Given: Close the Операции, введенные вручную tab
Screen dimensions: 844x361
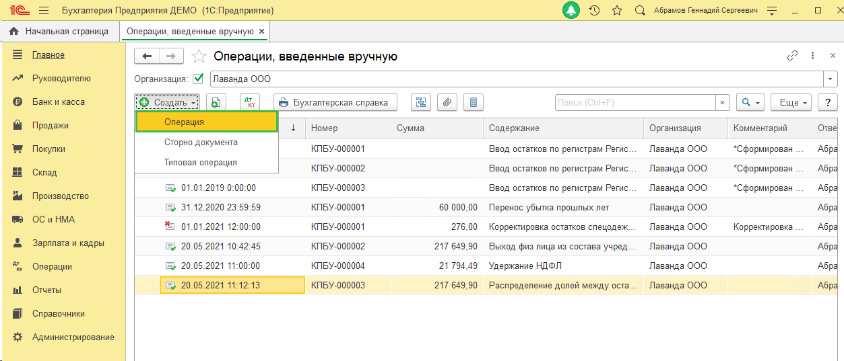Looking at the screenshot, I should (x=262, y=31).
